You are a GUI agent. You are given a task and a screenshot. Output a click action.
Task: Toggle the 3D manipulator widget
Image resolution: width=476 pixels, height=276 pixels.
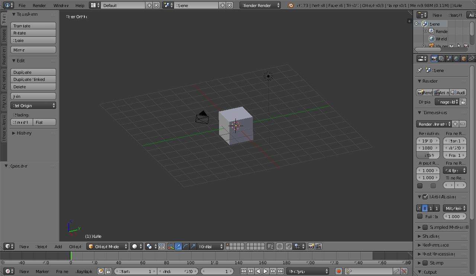(171, 246)
